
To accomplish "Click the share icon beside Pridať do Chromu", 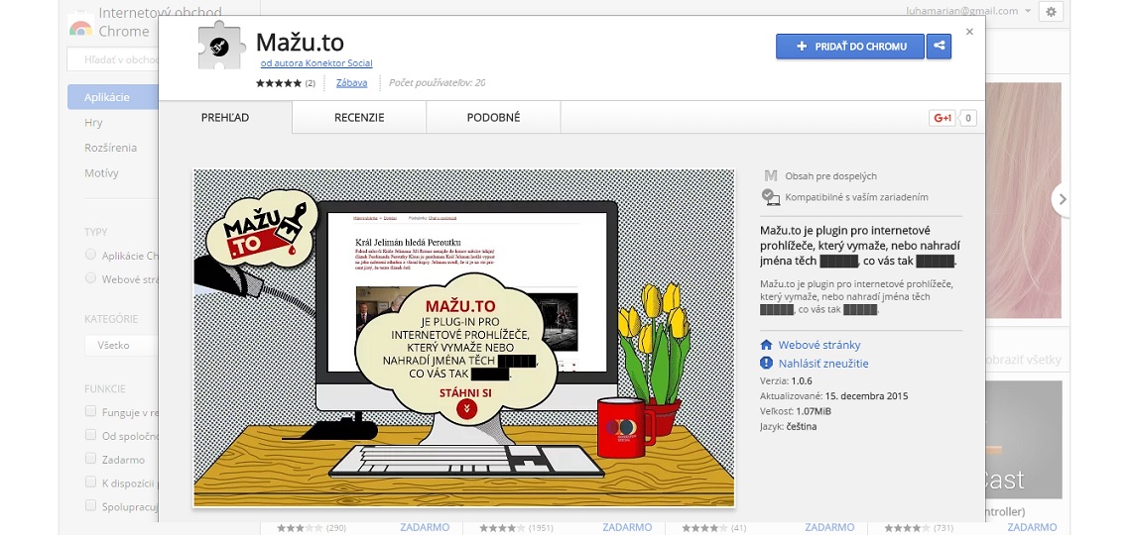I will coord(939,47).
